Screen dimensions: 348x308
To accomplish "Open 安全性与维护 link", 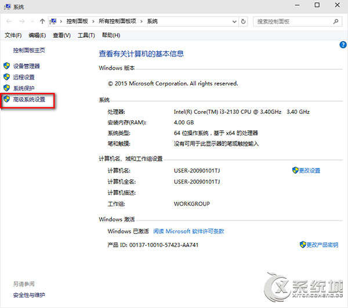I will 29,295.
